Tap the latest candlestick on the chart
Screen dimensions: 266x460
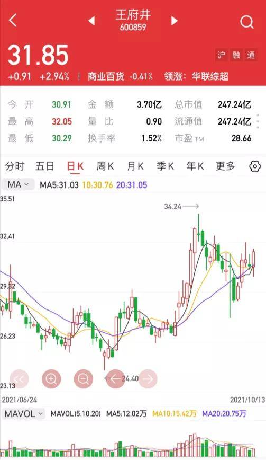point(253,262)
